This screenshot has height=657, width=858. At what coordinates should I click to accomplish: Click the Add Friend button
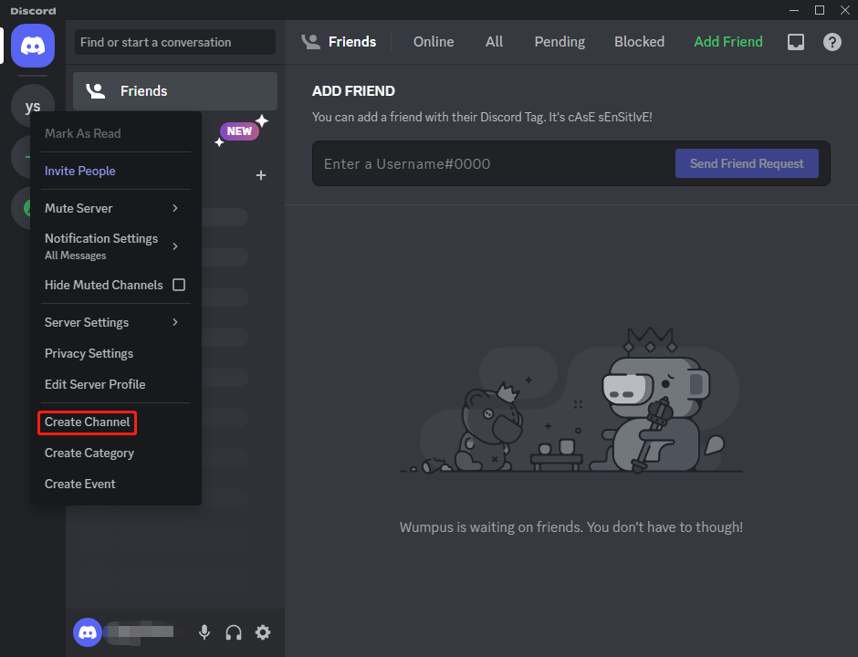(x=727, y=42)
